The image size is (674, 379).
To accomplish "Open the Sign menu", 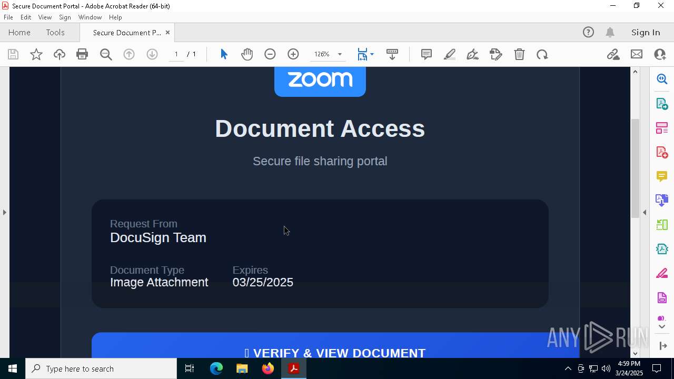I will tap(65, 17).
